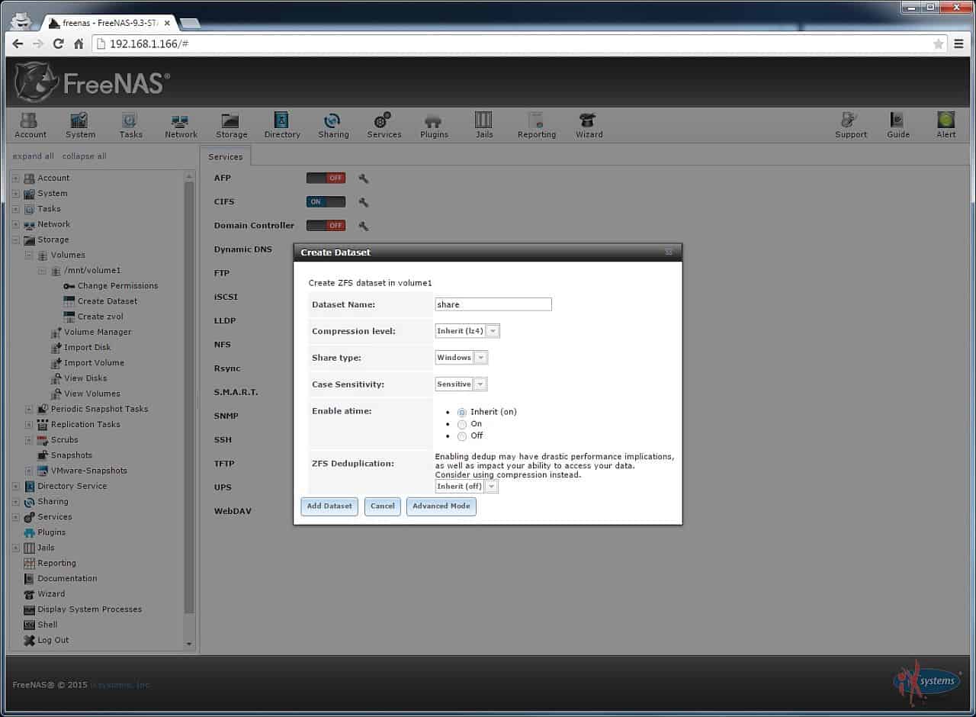976x717 pixels.
Task: Check the Alert status icon
Action: click(x=946, y=125)
